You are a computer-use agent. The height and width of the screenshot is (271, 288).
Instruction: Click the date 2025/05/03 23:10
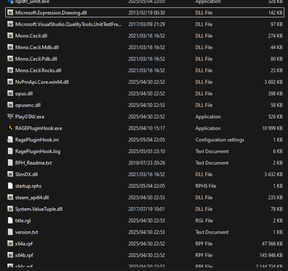pos(147,151)
